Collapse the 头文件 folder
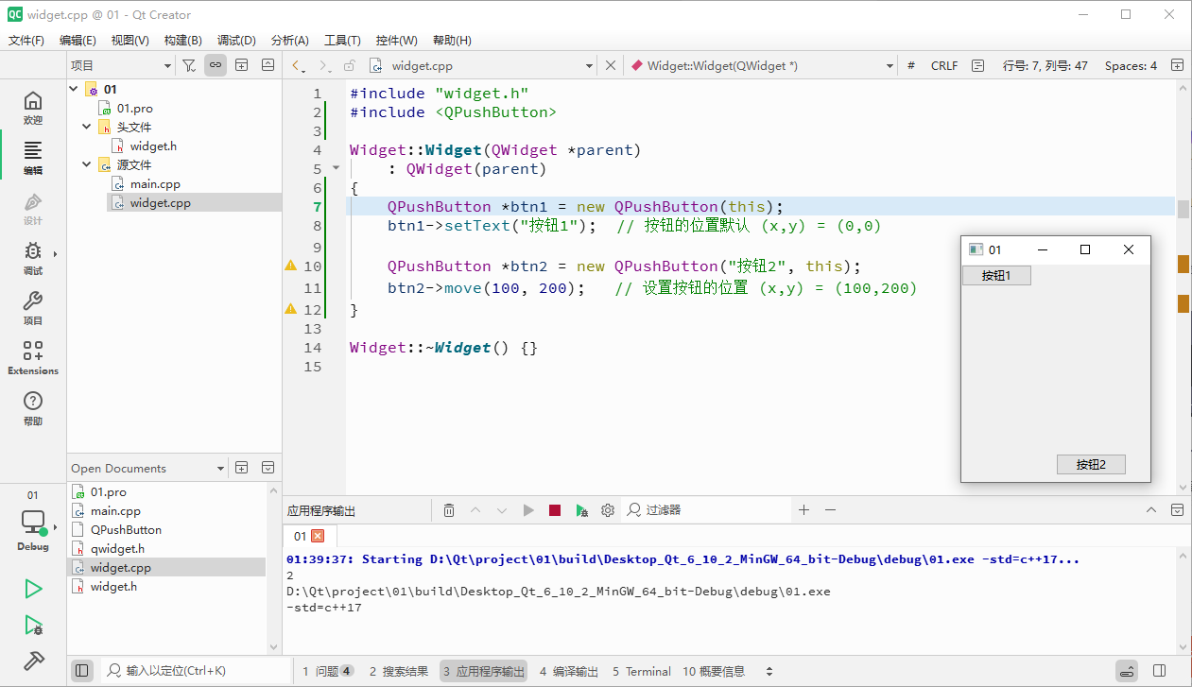1192x687 pixels. [x=87, y=127]
